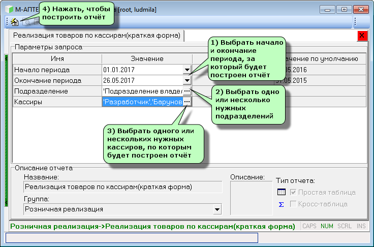The image size is (374, 247).
Task: Open the Кассиры ellipsis selector
Action: (x=187, y=102)
